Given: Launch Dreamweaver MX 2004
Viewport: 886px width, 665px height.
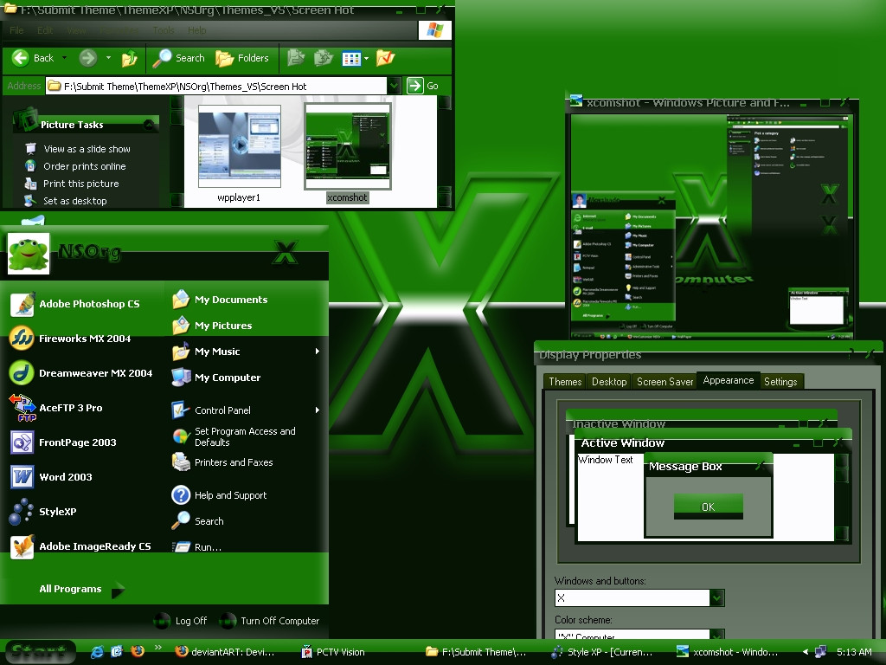Looking at the screenshot, I should coord(81,373).
